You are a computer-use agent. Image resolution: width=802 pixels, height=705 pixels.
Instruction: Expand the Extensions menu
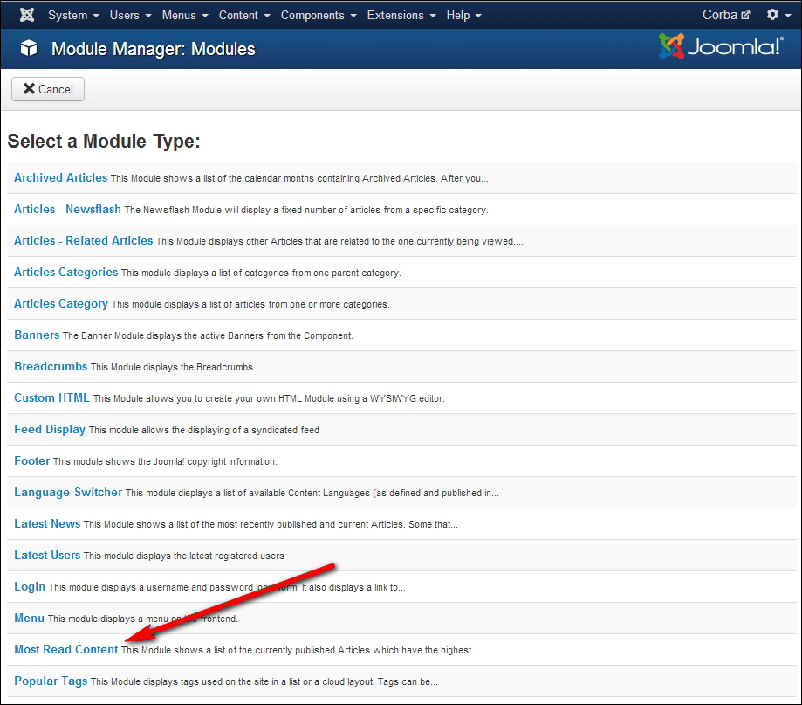click(402, 15)
